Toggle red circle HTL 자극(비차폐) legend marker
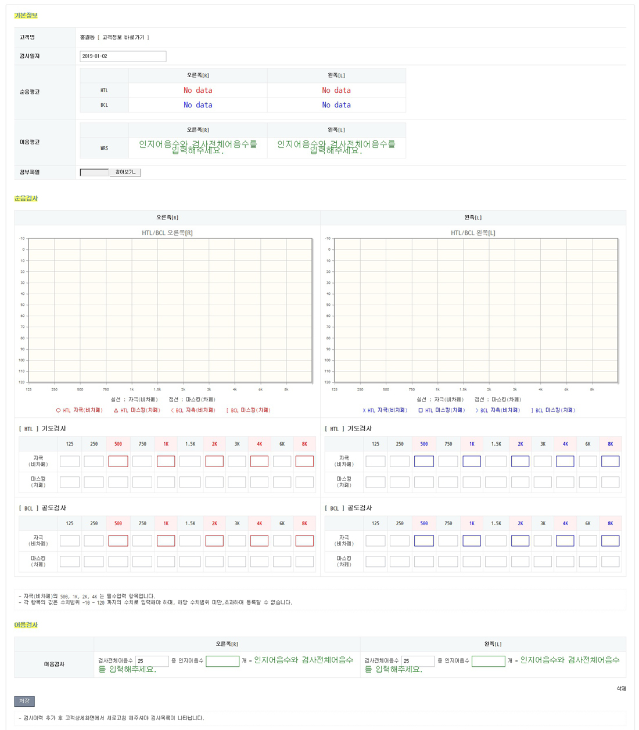This screenshot has height=730, width=639. (x=79, y=410)
